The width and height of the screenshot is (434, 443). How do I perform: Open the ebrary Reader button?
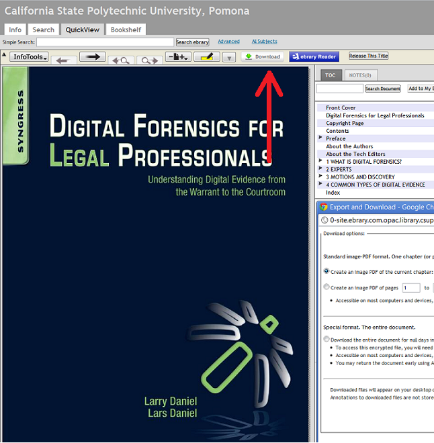pos(314,57)
